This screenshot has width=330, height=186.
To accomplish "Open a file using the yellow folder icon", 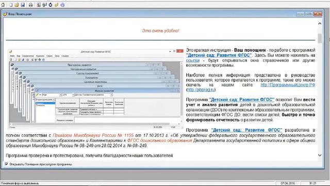I will point(16,5).
